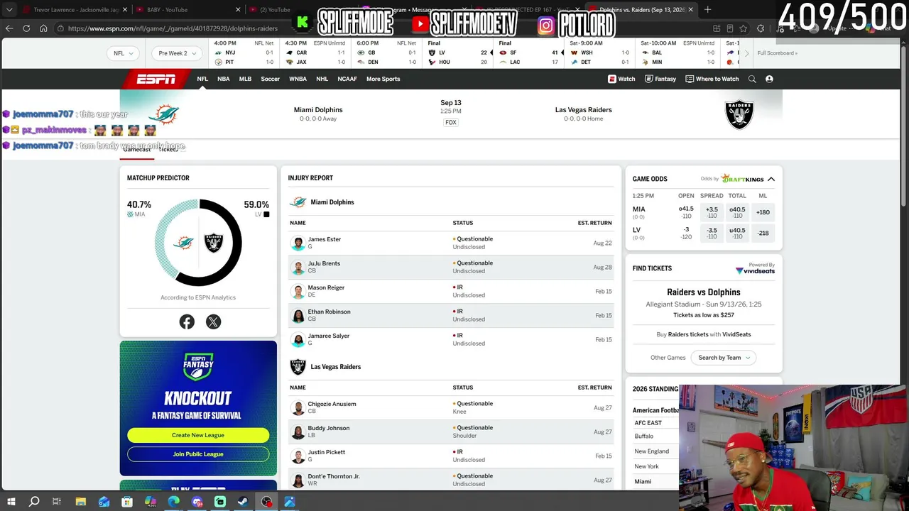Viewport: 909px width, 511px height.
Task: Open the More Sports menu
Action: coord(383,79)
